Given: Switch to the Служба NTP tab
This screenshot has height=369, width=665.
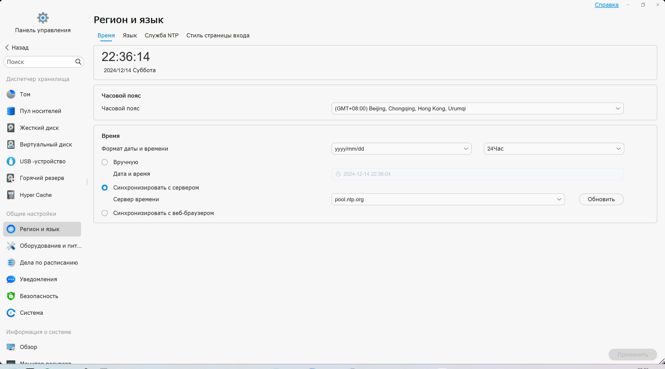Looking at the screenshot, I should (161, 36).
